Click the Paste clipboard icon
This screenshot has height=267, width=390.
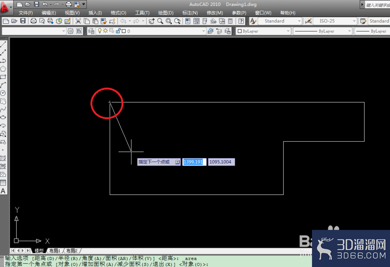[95, 21]
